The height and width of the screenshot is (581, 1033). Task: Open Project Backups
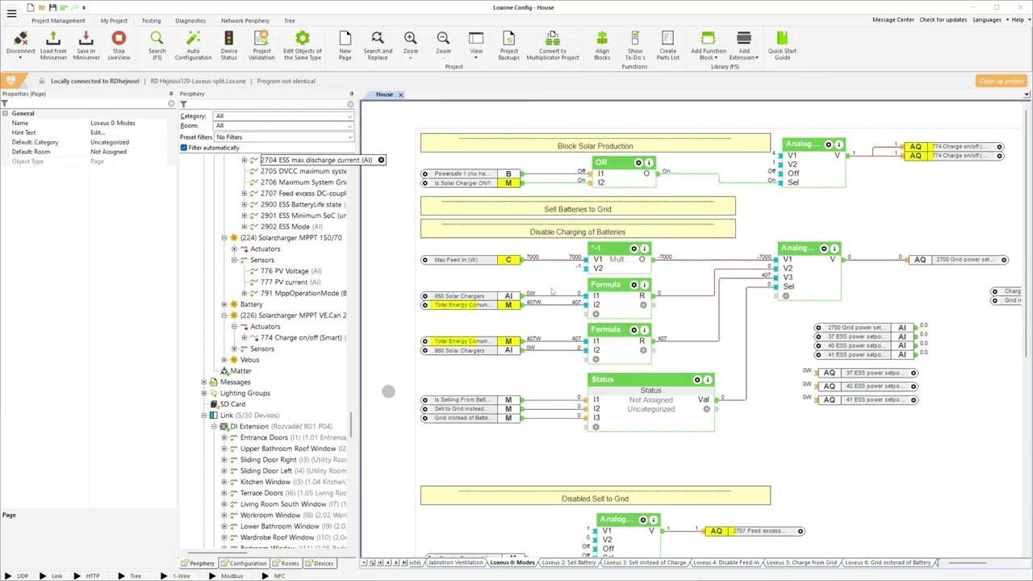pos(508,45)
